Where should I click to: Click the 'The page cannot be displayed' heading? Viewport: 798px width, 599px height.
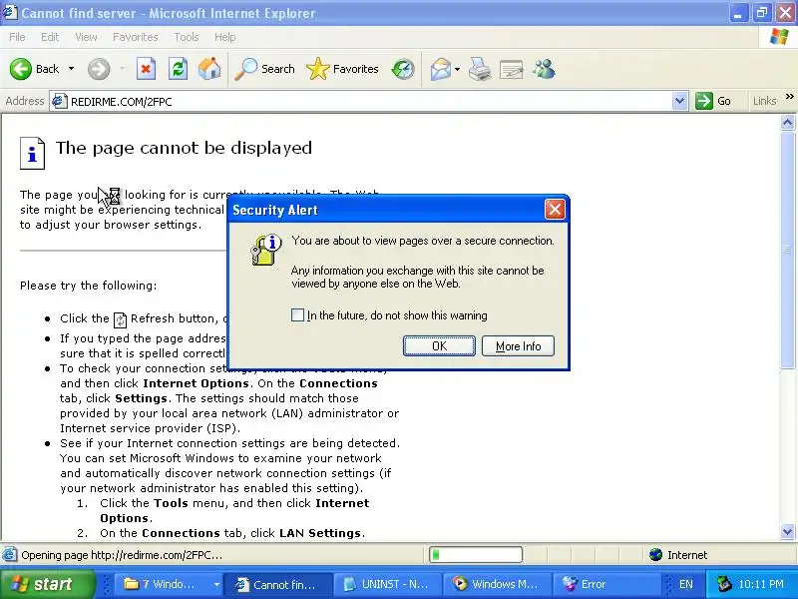tap(184, 148)
